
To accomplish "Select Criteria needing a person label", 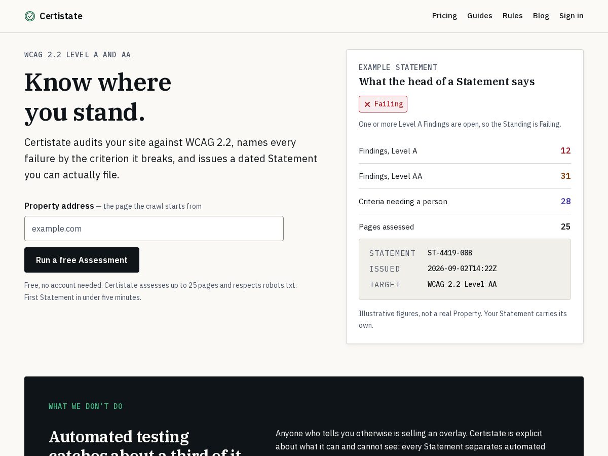I will (403, 202).
